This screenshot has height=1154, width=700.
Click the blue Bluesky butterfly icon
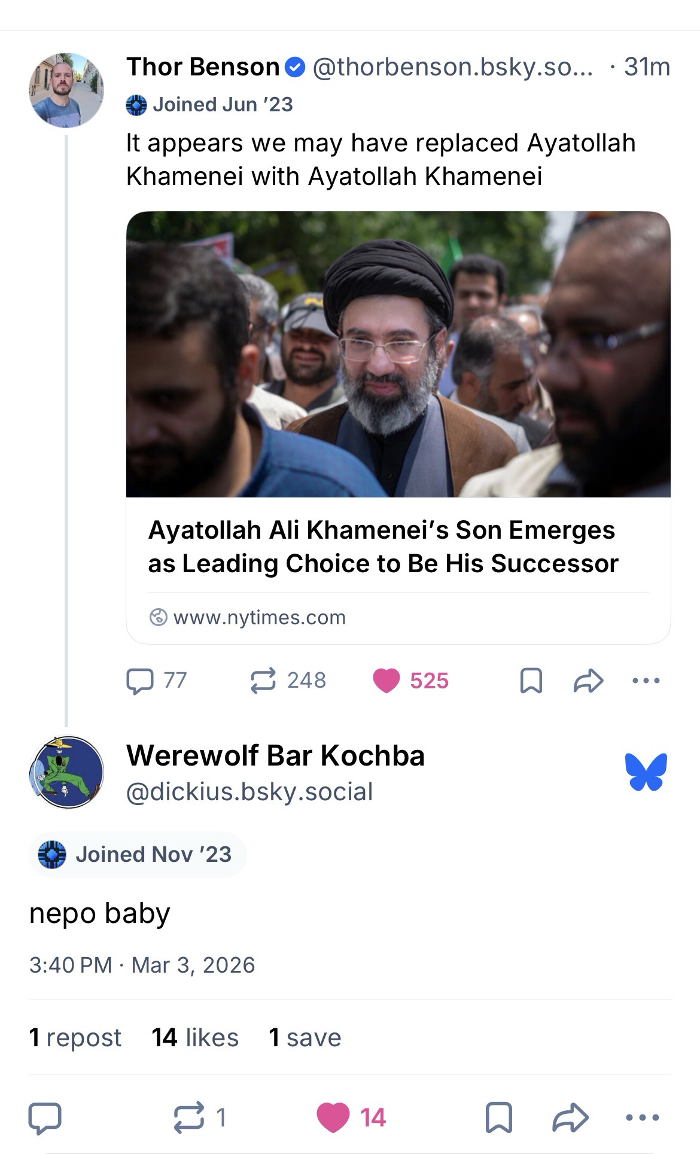[x=646, y=772]
